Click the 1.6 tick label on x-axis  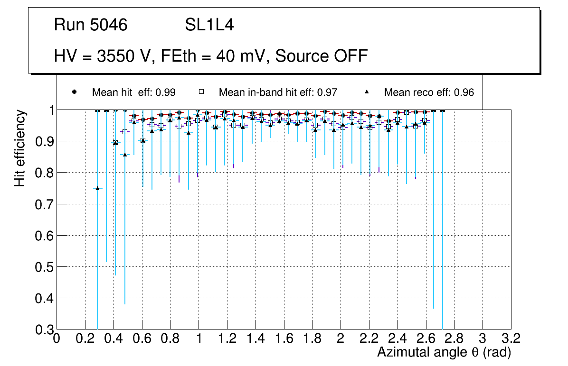tap(284, 339)
